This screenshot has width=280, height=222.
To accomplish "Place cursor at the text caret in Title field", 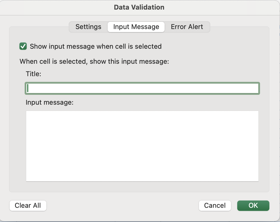I will [x=28, y=88].
